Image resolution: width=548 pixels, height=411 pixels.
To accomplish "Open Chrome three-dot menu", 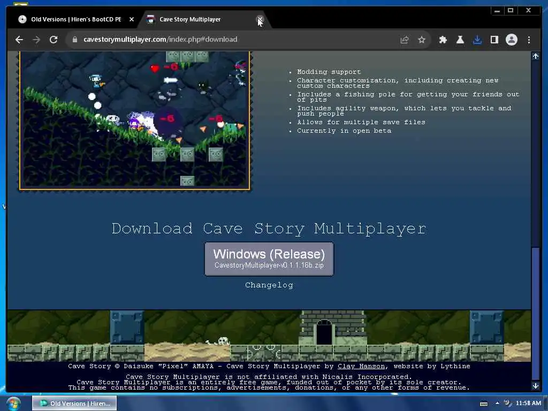I will click(529, 40).
